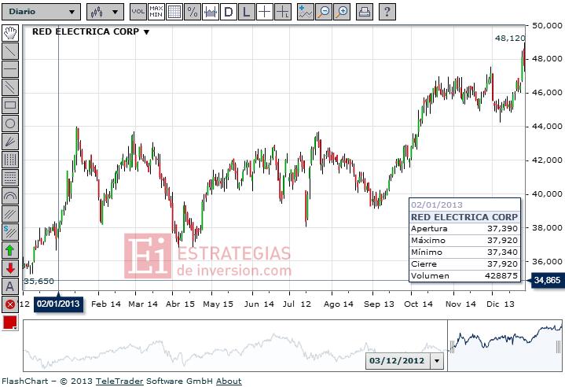Delete drawings with the red X
Screen dimensions: 565x387
click(10, 304)
